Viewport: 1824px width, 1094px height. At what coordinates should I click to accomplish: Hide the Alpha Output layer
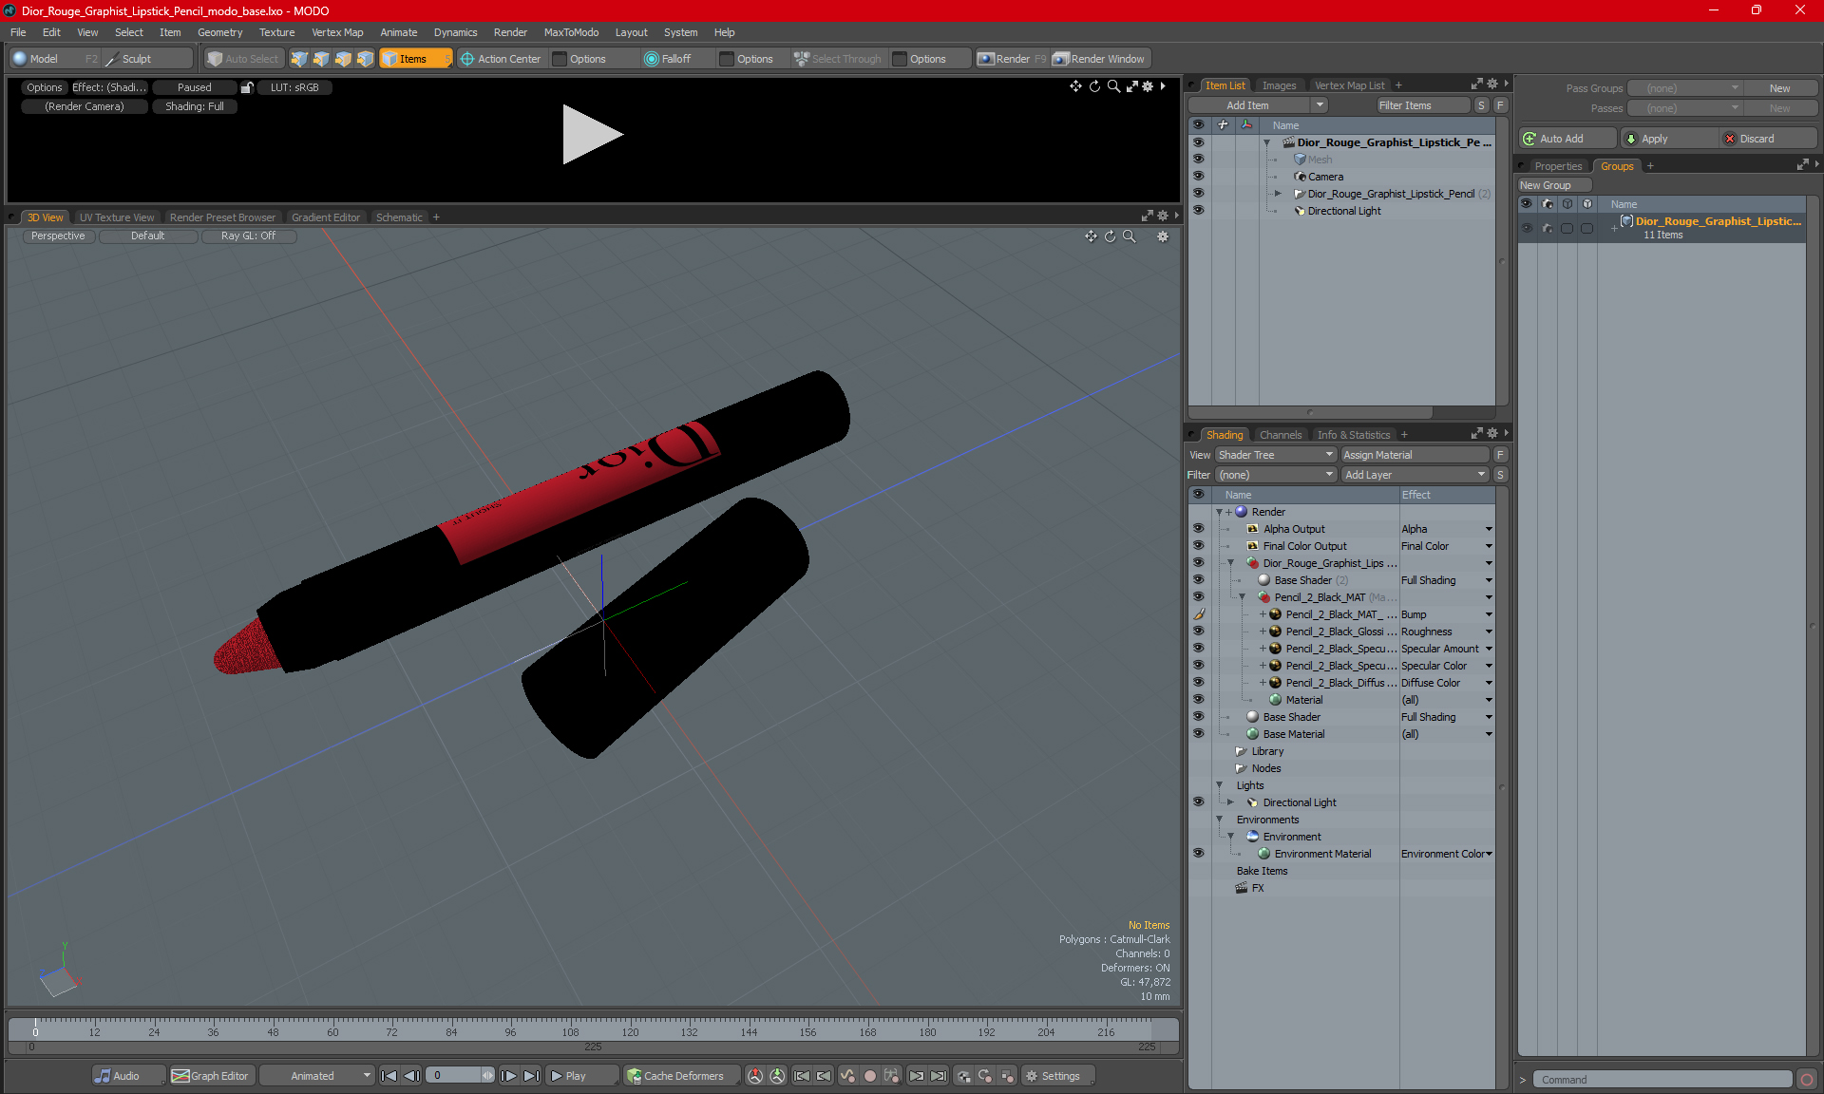pyautogui.click(x=1198, y=529)
